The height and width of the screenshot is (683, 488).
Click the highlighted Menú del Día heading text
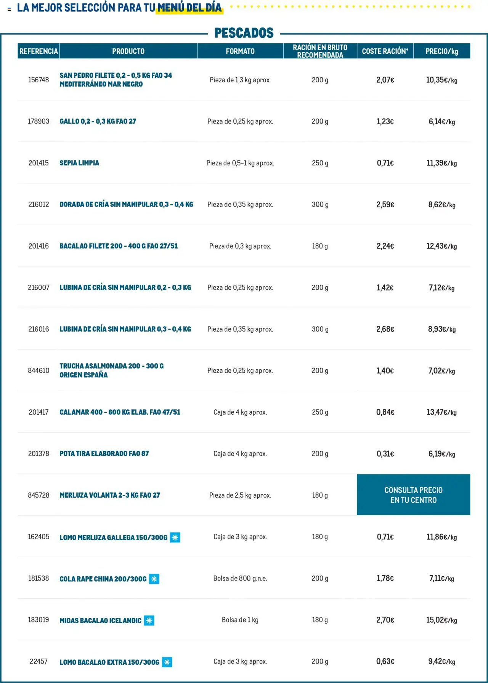click(x=189, y=8)
